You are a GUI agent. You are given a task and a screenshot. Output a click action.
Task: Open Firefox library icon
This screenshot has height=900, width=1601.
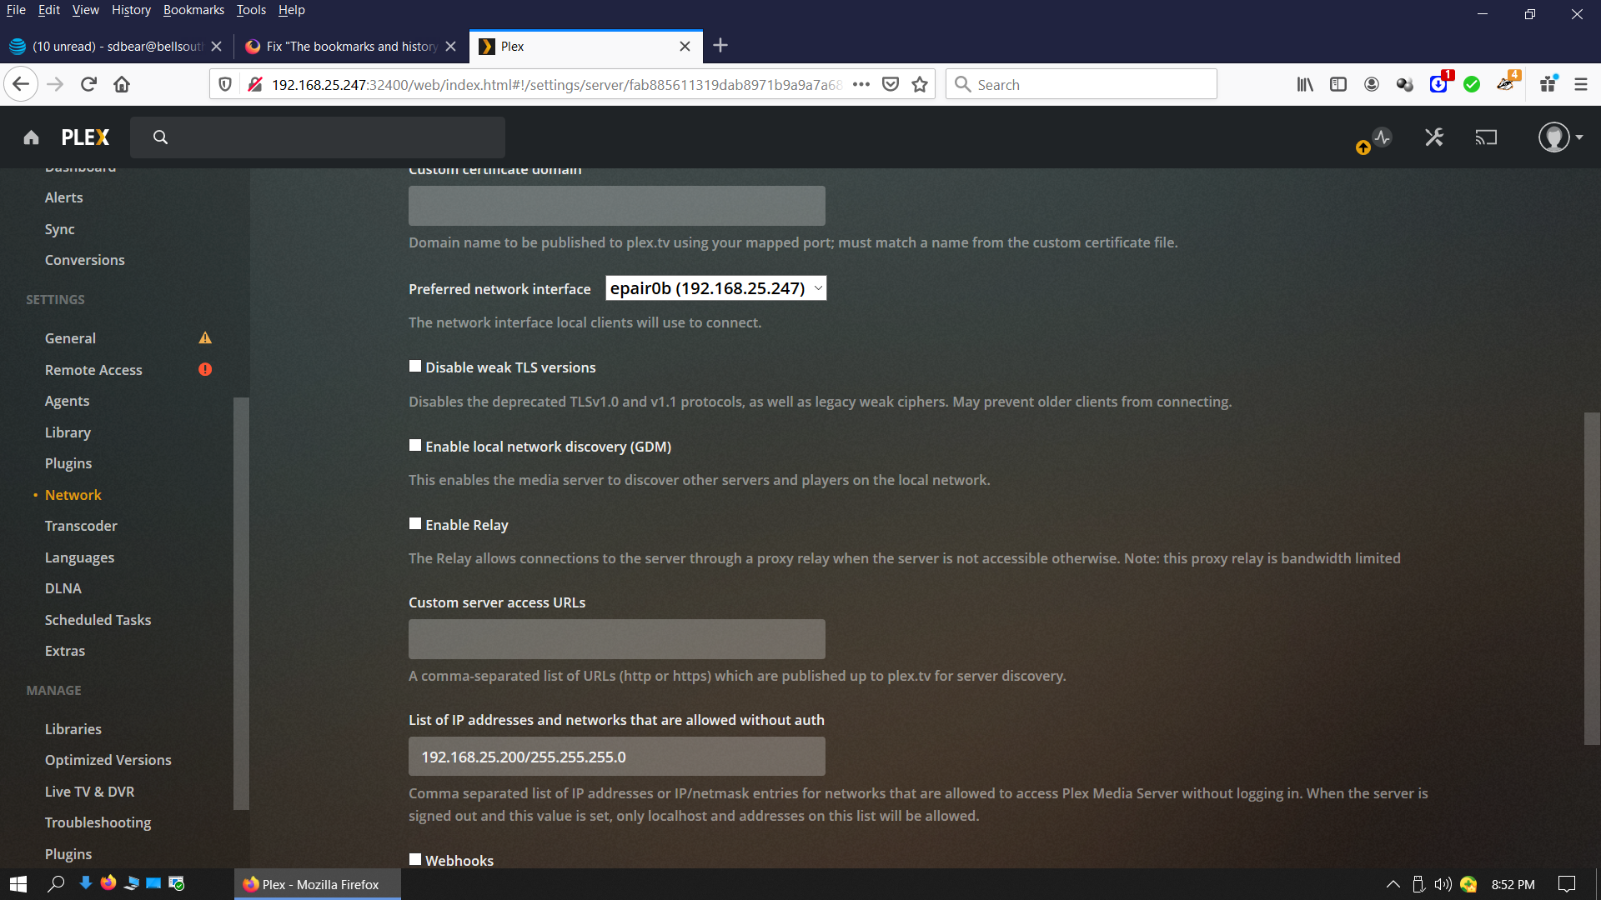(1305, 84)
